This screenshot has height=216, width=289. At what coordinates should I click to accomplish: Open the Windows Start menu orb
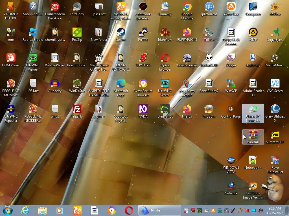tap(8, 210)
